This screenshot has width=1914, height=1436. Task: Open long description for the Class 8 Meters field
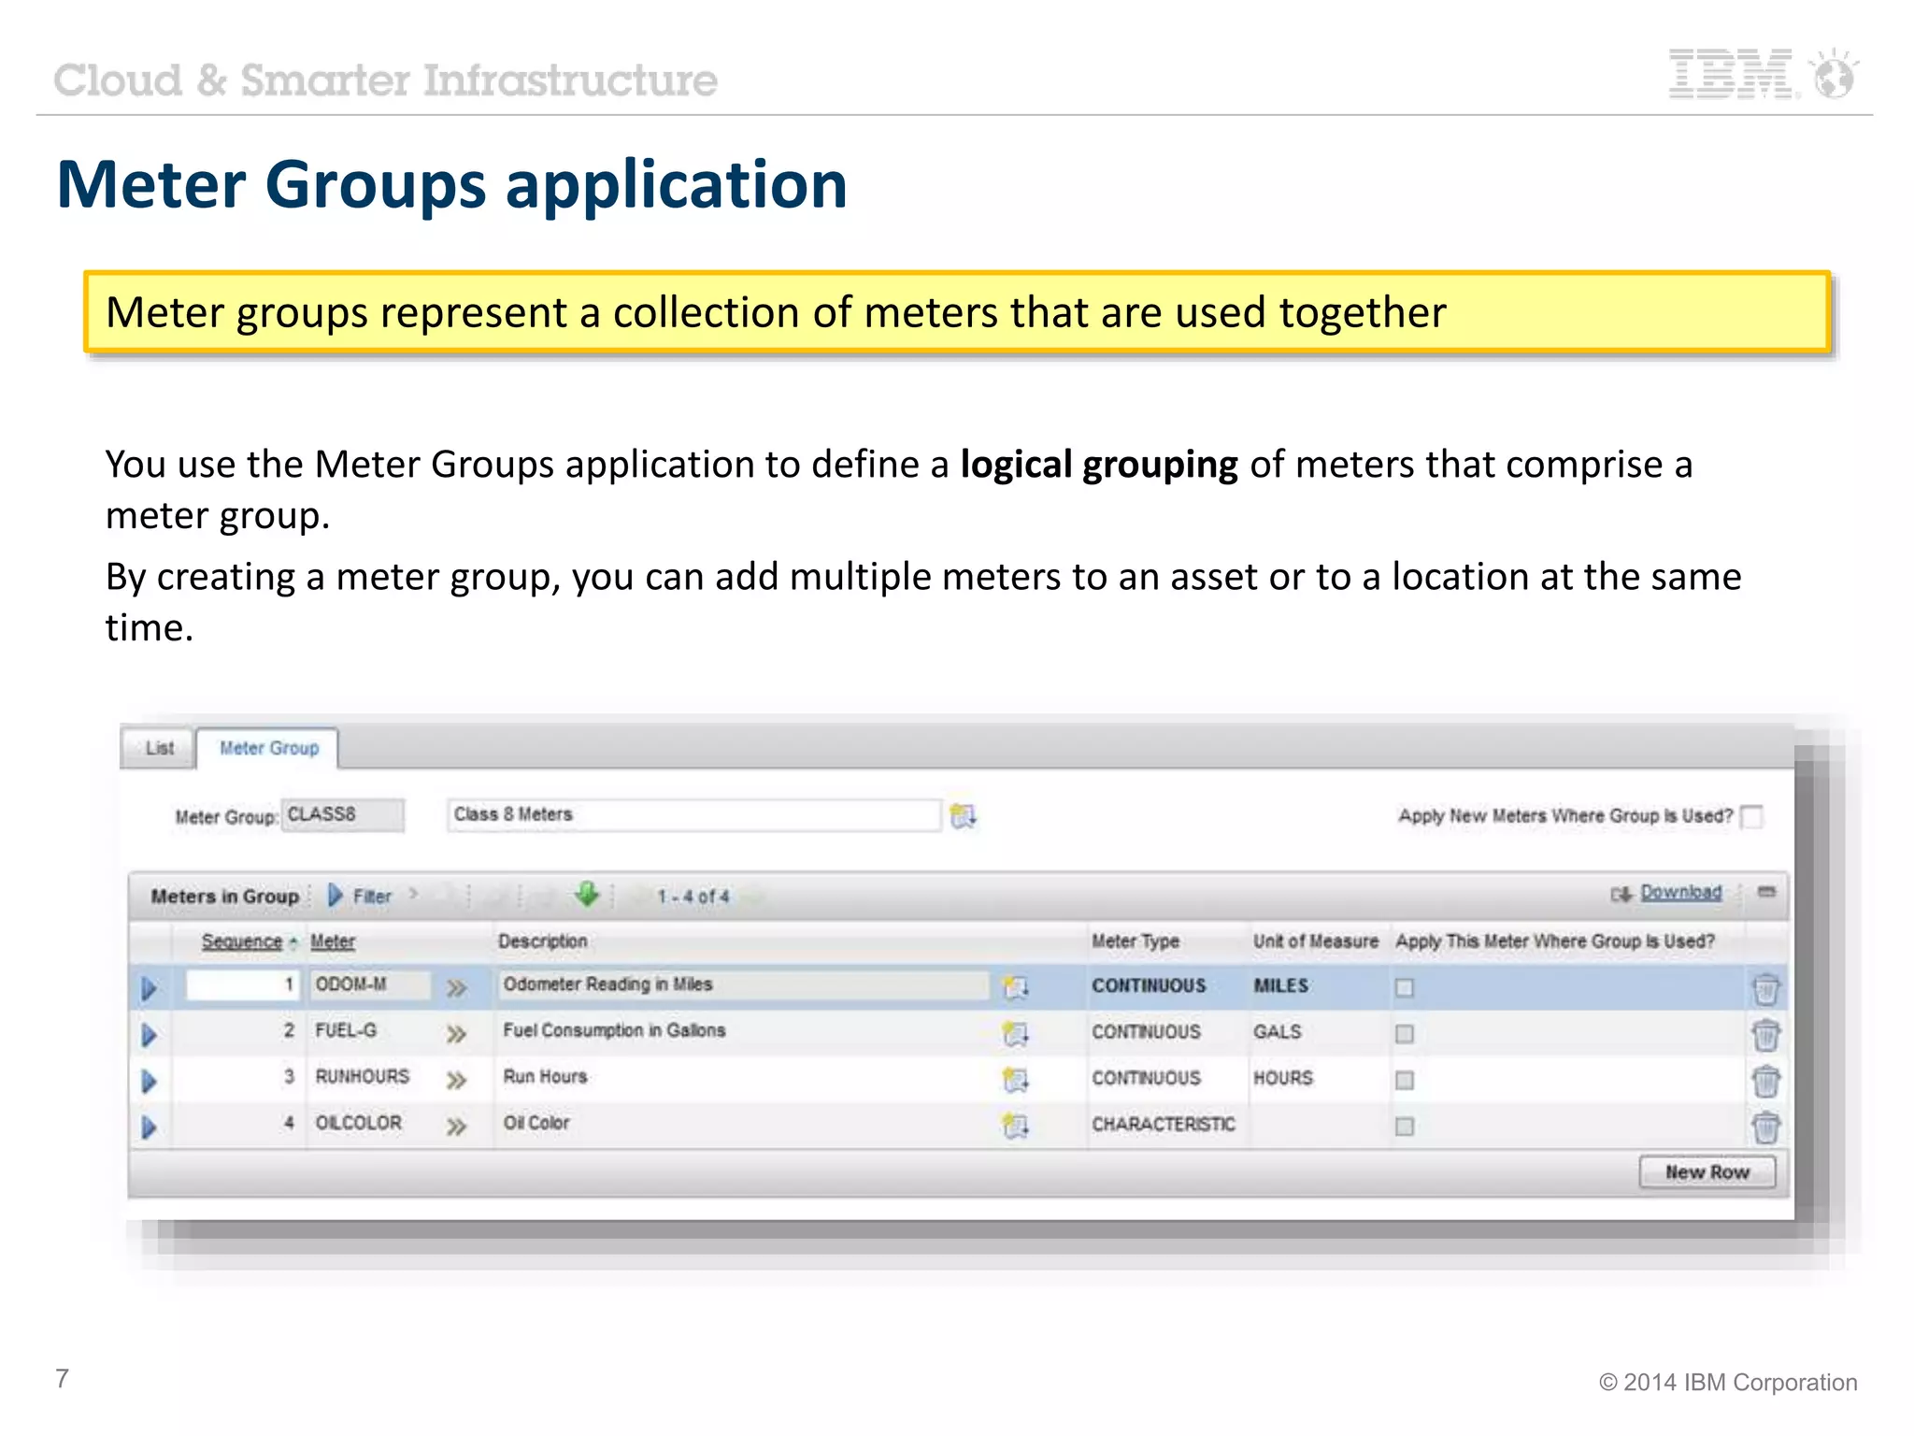click(963, 816)
